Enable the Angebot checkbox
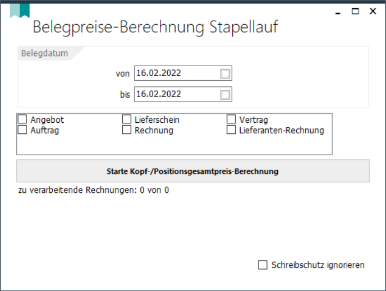 pyautogui.click(x=22, y=119)
